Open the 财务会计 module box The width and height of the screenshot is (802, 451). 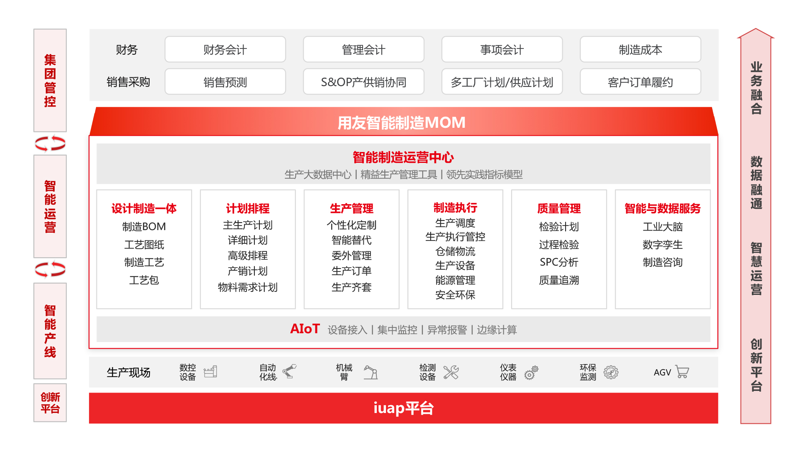225,49
